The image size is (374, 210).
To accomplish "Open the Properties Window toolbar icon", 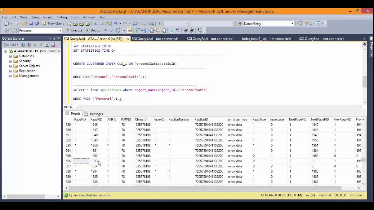I will coord(306,24).
